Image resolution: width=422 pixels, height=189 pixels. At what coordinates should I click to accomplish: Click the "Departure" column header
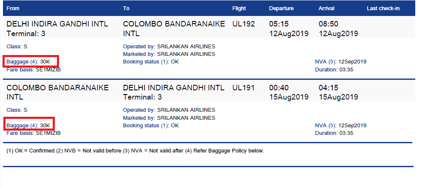(x=282, y=8)
